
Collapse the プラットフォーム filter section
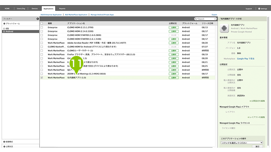tap(12, 23)
